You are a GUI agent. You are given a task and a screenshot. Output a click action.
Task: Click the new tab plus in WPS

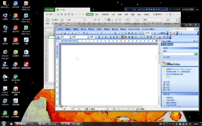[93, 10]
